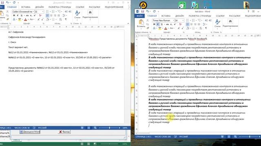
Task: Open Calibri font name dropdown in left window
Action: point(33,12)
